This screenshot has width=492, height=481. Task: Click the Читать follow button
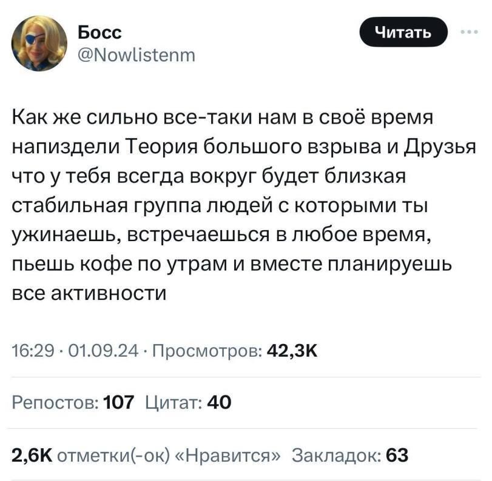[403, 33]
